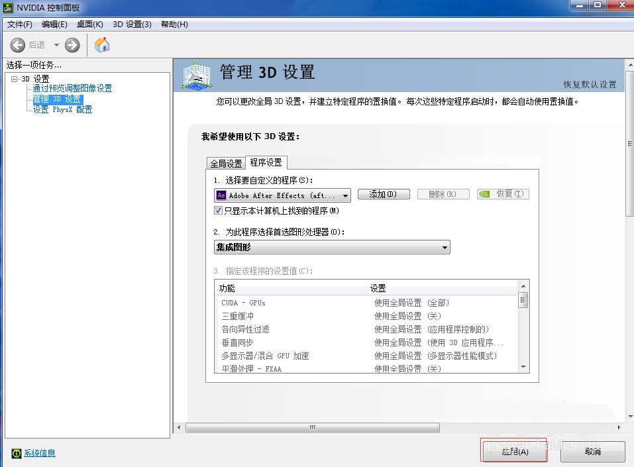Screen dimensions: 634x467
Task: Click the Adobe After Effects program icon
Action: (x=221, y=195)
